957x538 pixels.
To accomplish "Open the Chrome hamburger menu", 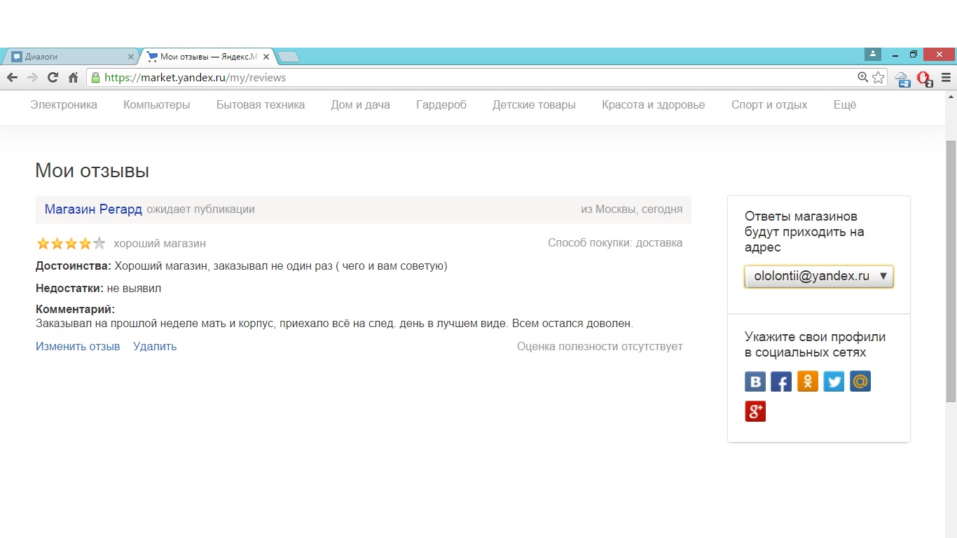I will pos(946,78).
